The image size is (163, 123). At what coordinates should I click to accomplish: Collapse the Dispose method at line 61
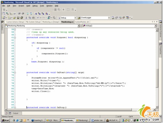(x=15, y=38)
